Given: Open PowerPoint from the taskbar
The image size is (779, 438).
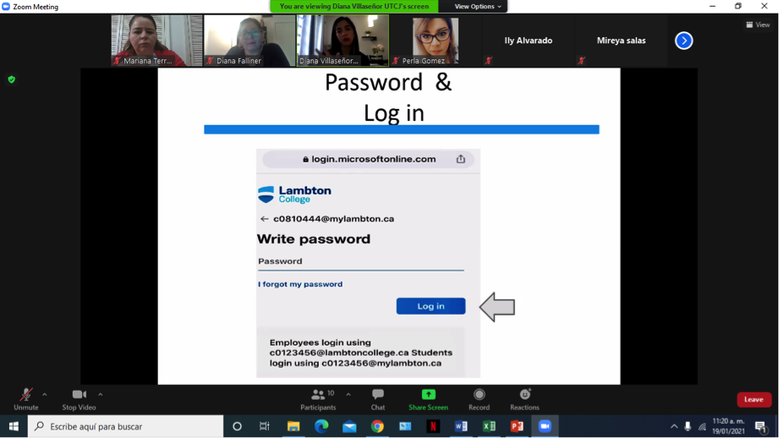Looking at the screenshot, I should coord(517,426).
